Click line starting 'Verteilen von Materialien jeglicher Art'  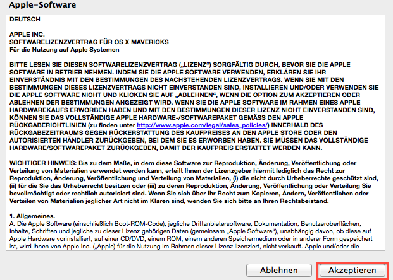(169, 201)
